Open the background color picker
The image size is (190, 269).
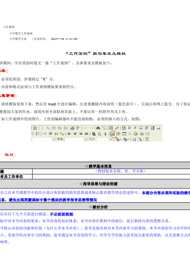click(x=126, y=139)
